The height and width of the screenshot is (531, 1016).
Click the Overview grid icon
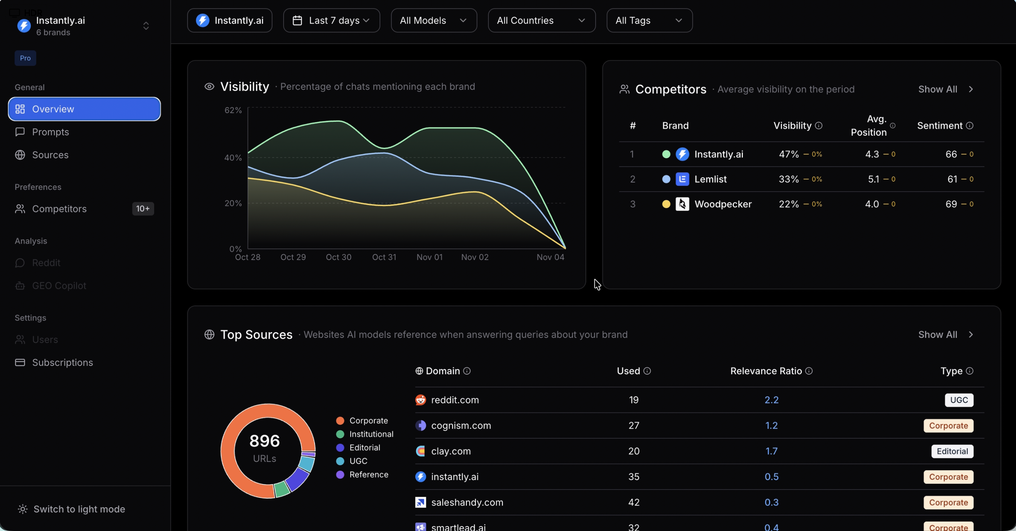[x=20, y=109]
